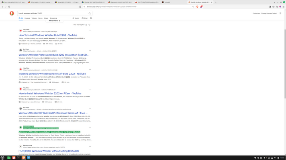Click in the DuckDuckGo search input field
Screen dimensions: 286x160
tap(53, 14)
